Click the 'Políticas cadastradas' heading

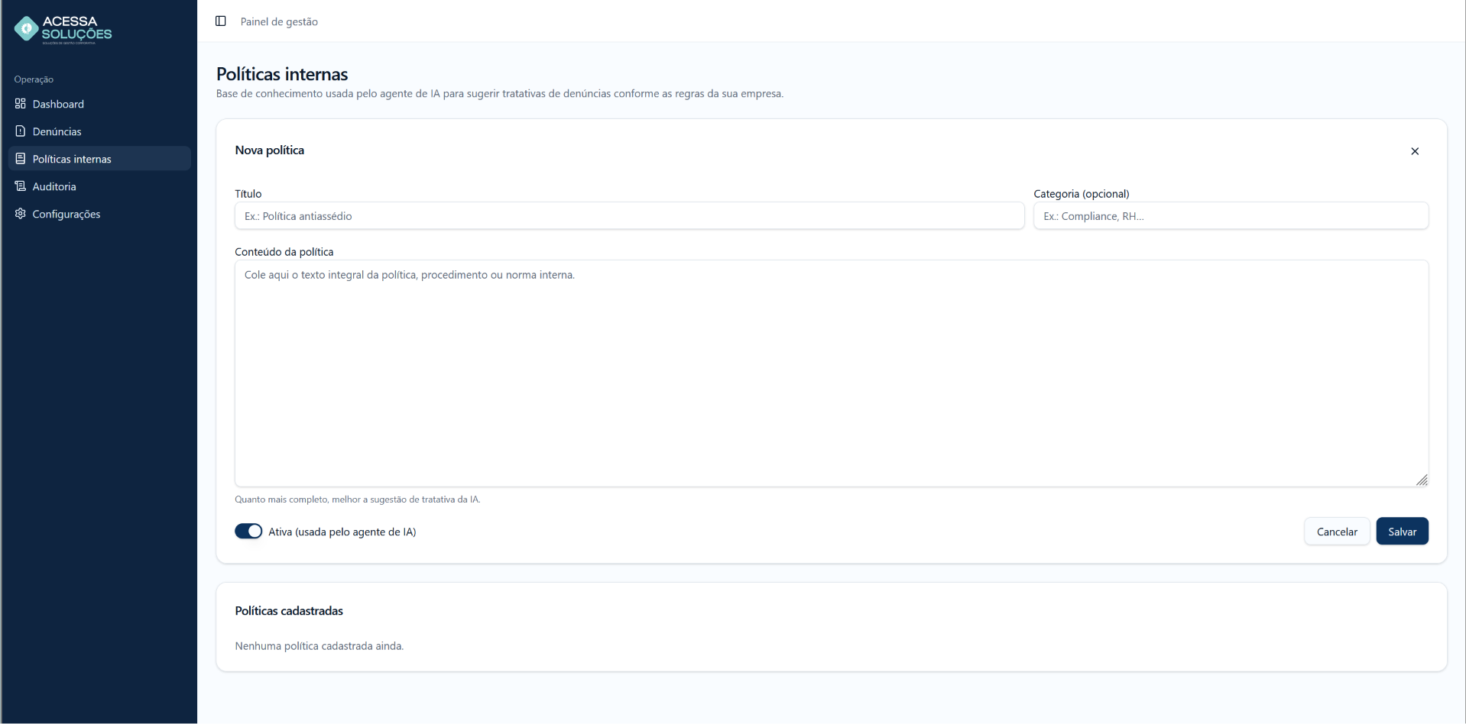click(289, 611)
